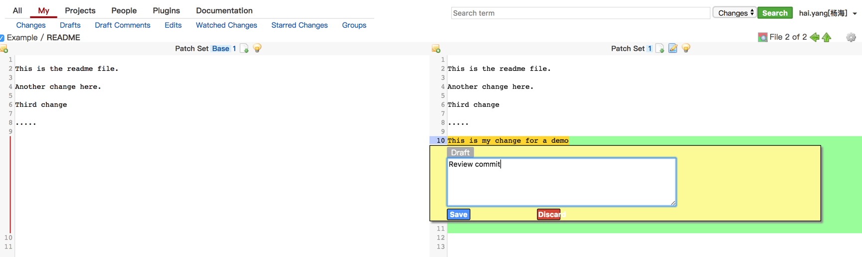Go to previous file with green left arrow
This screenshot has width=862, height=257.
[x=815, y=37]
